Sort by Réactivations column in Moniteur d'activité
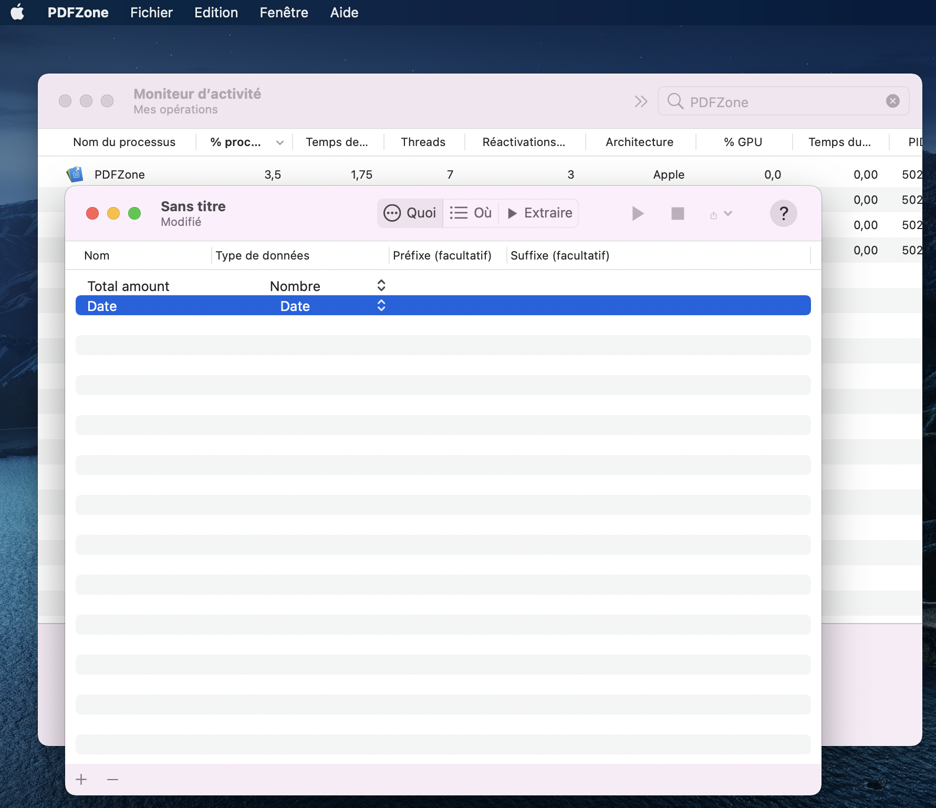936x808 pixels. point(524,142)
